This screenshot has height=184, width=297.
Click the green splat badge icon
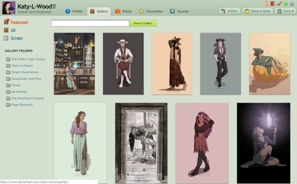click(x=285, y=4)
